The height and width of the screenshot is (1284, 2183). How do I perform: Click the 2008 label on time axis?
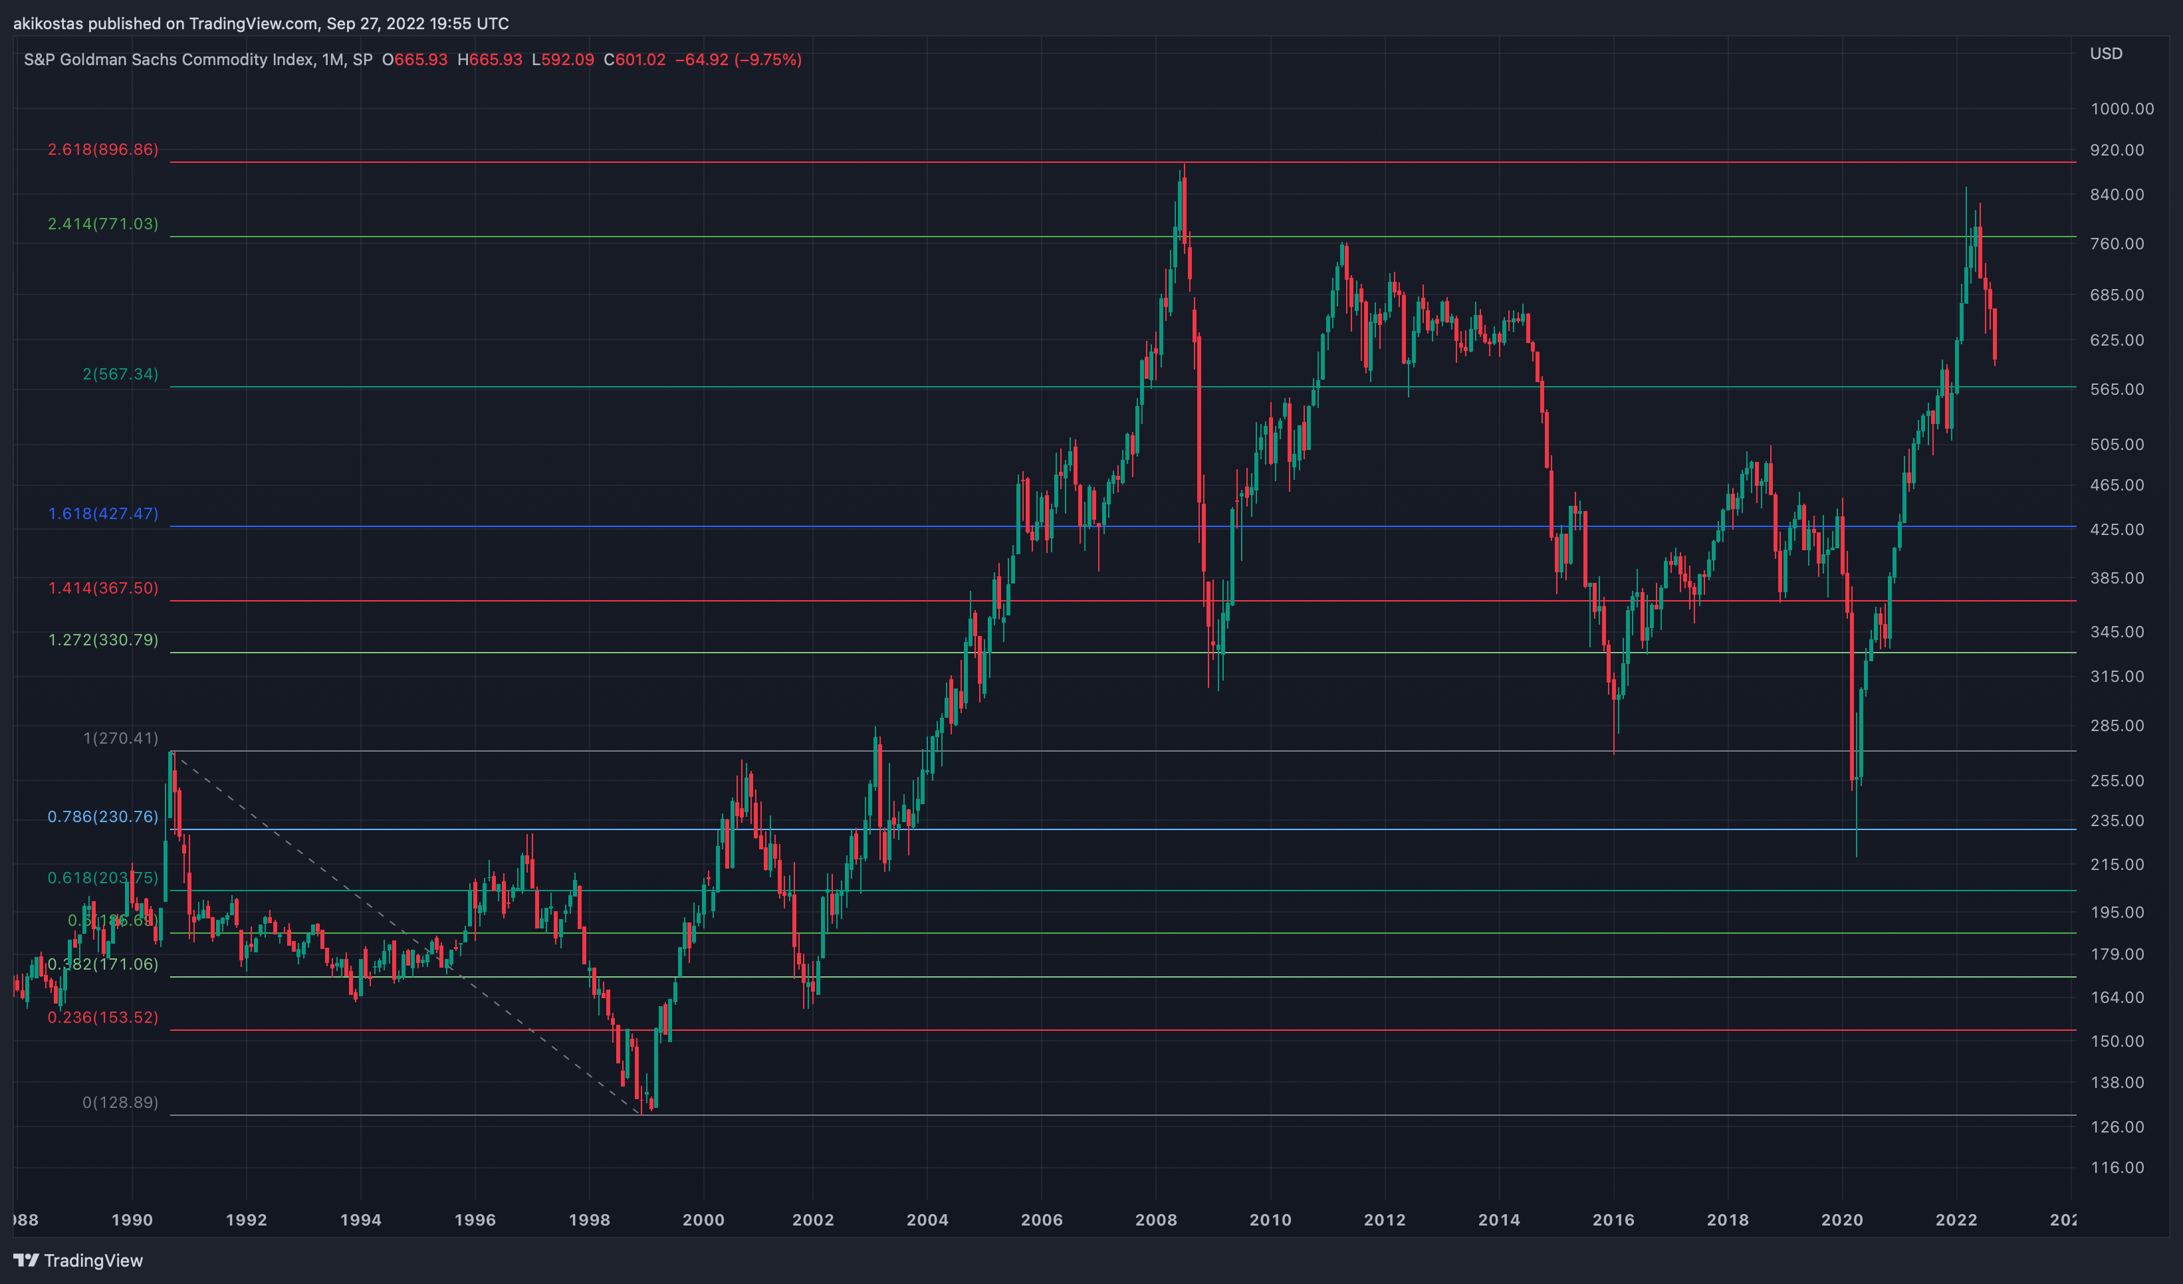(x=1157, y=1220)
